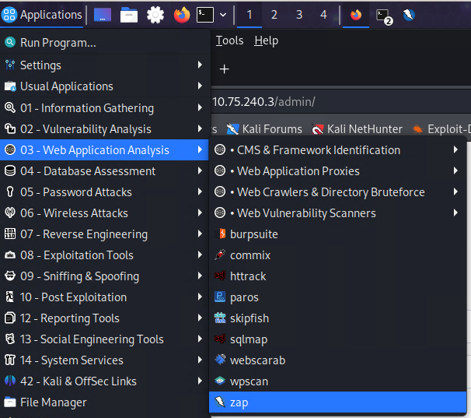Click the browser address bar URL
This screenshot has width=471, height=418.
[266, 102]
